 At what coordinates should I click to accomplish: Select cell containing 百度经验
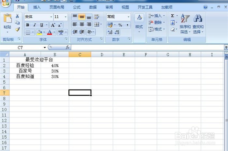click(x=25, y=65)
